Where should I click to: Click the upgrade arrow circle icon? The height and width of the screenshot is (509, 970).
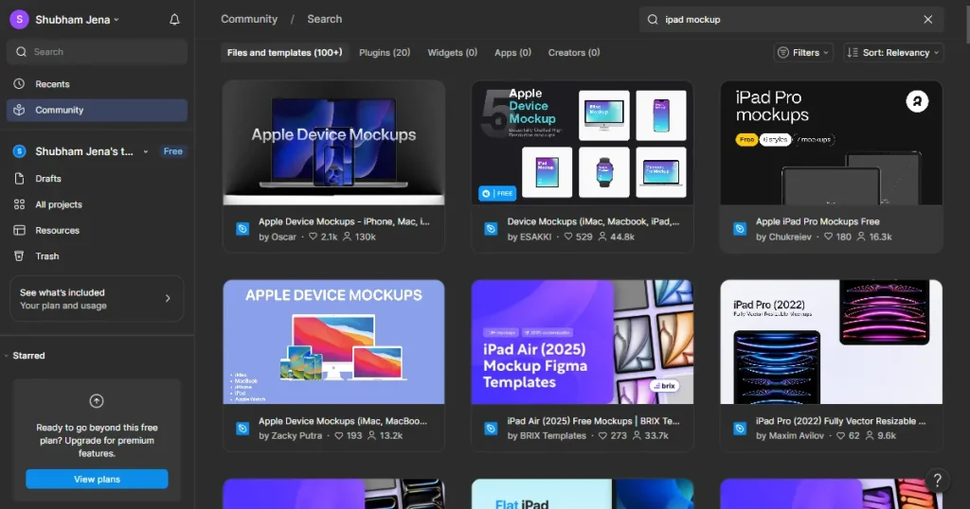(x=97, y=401)
